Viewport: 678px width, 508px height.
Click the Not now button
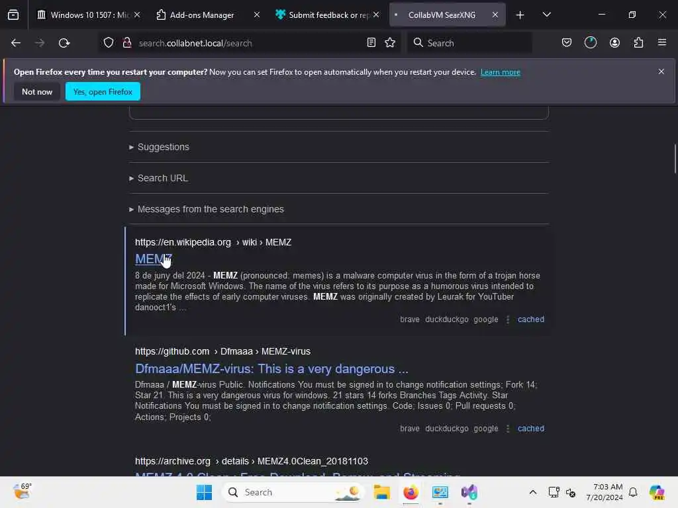click(x=37, y=91)
